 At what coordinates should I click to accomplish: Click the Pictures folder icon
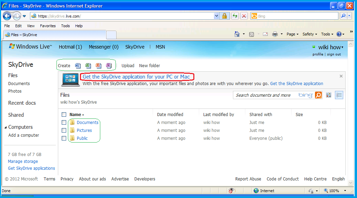[x=72, y=131]
